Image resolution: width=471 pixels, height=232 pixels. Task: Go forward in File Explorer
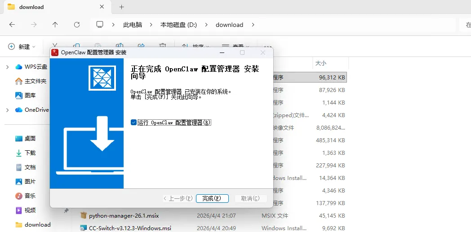tap(34, 25)
